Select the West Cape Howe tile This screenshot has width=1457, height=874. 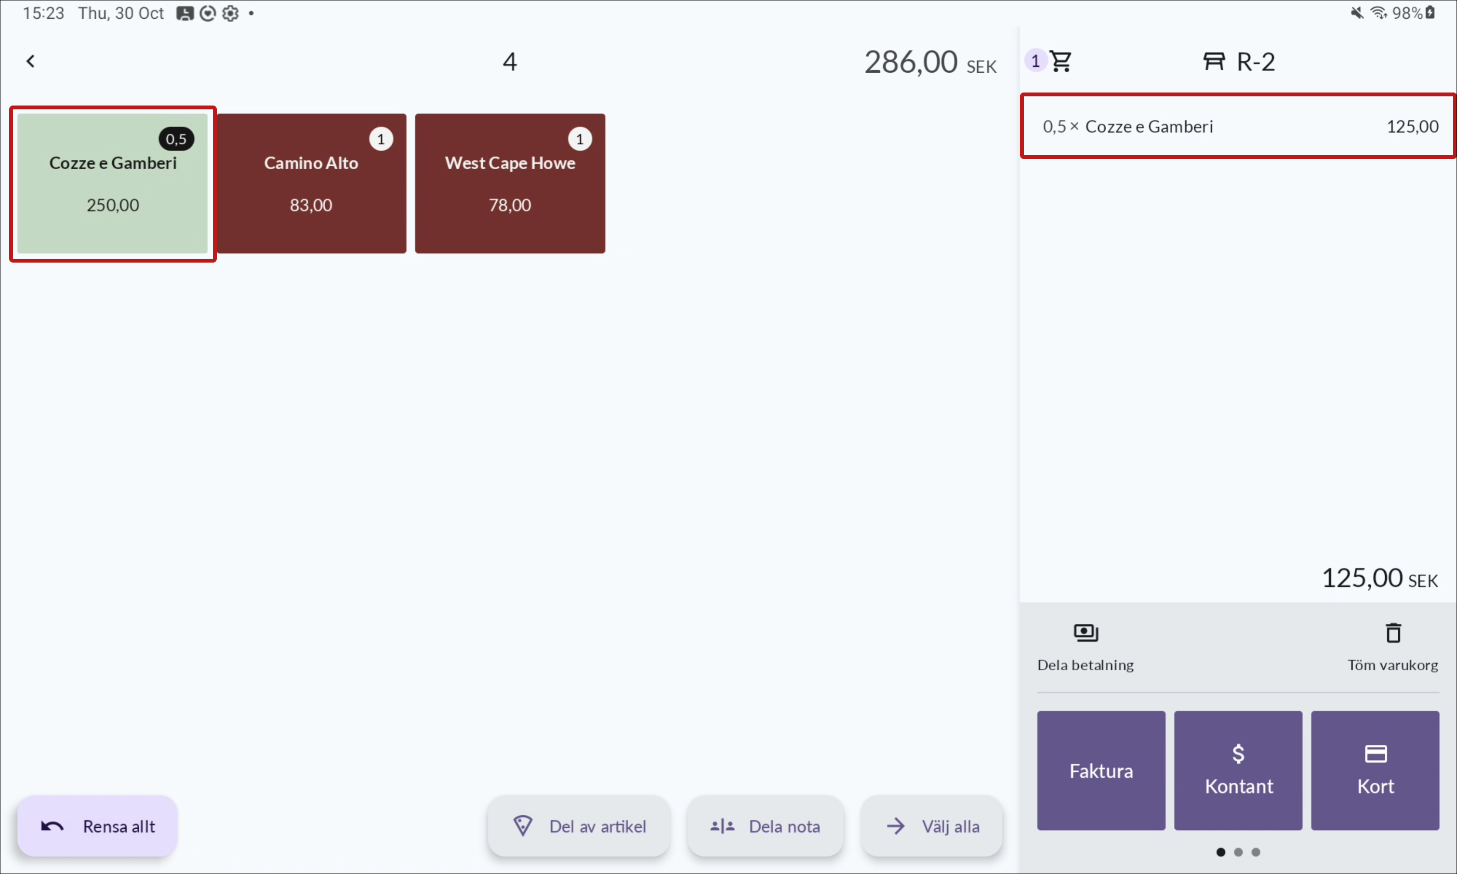(510, 184)
